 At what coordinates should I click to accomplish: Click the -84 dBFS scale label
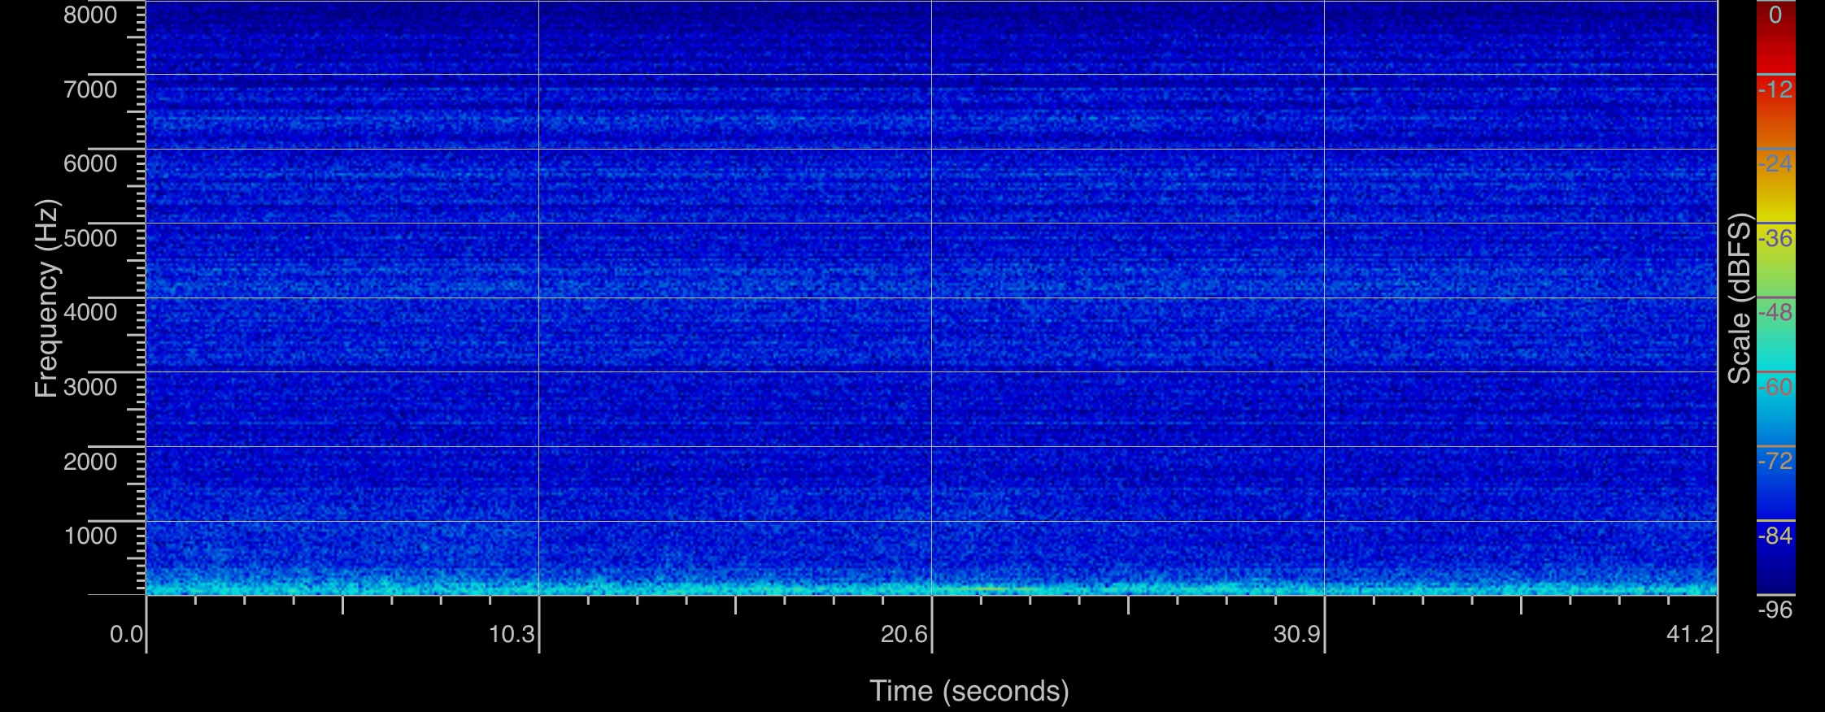point(1775,536)
